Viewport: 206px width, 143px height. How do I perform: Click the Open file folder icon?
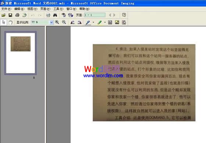coord(4,15)
